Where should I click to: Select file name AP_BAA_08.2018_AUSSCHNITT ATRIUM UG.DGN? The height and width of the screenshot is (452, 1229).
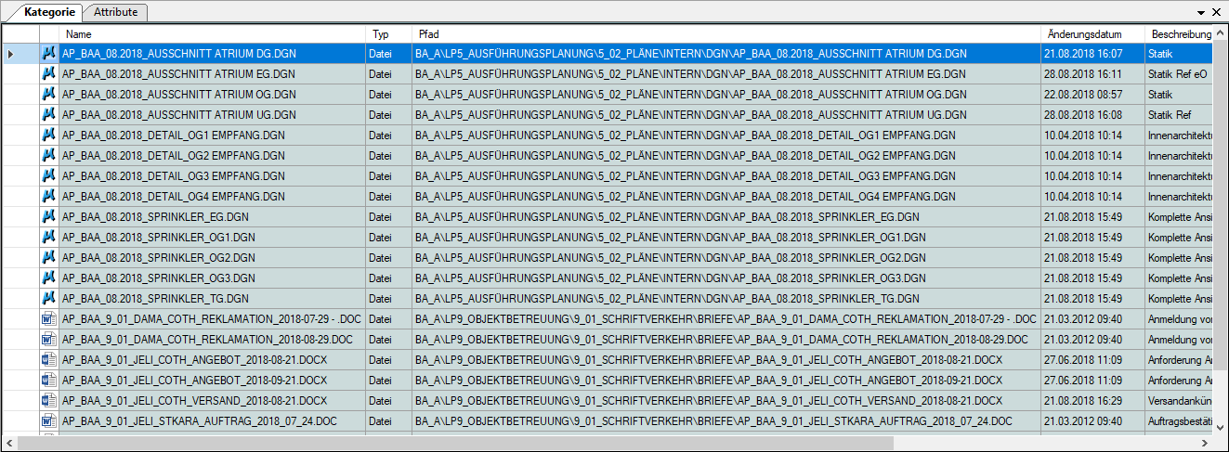tap(179, 115)
